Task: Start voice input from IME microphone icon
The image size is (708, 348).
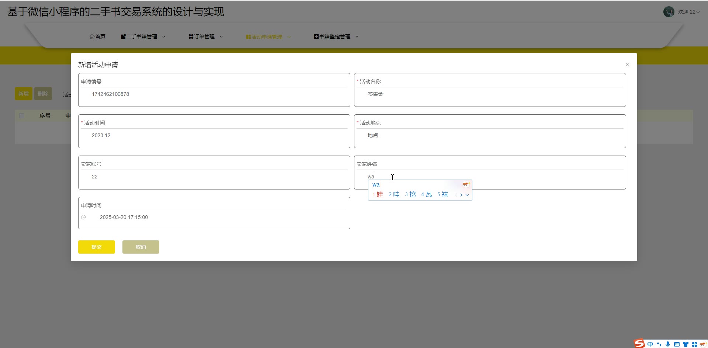Action: [668, 344]
